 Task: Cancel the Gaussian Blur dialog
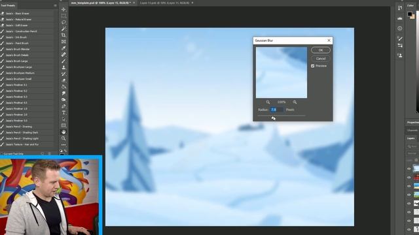tap(321, 58)
